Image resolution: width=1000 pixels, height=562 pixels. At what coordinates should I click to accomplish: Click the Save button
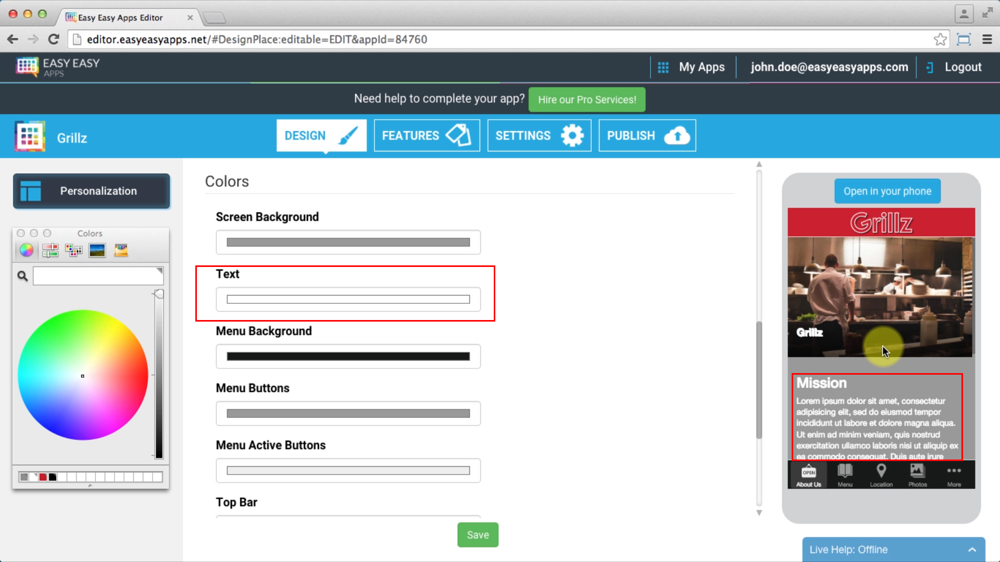tap(478, 534)
